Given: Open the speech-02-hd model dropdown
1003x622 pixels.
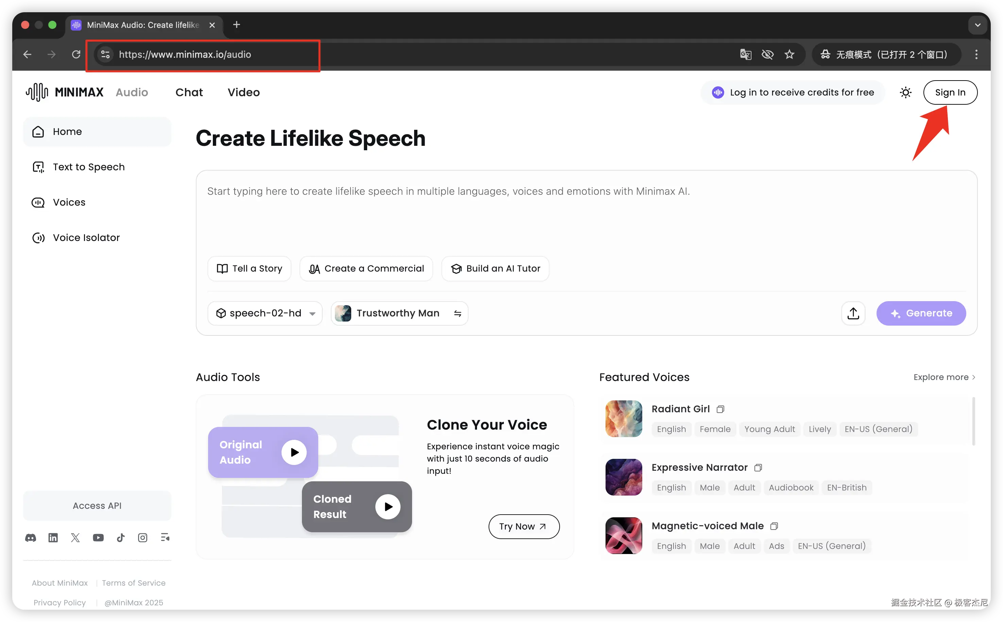Looking at the screenshot, I should tap(265, 313).
